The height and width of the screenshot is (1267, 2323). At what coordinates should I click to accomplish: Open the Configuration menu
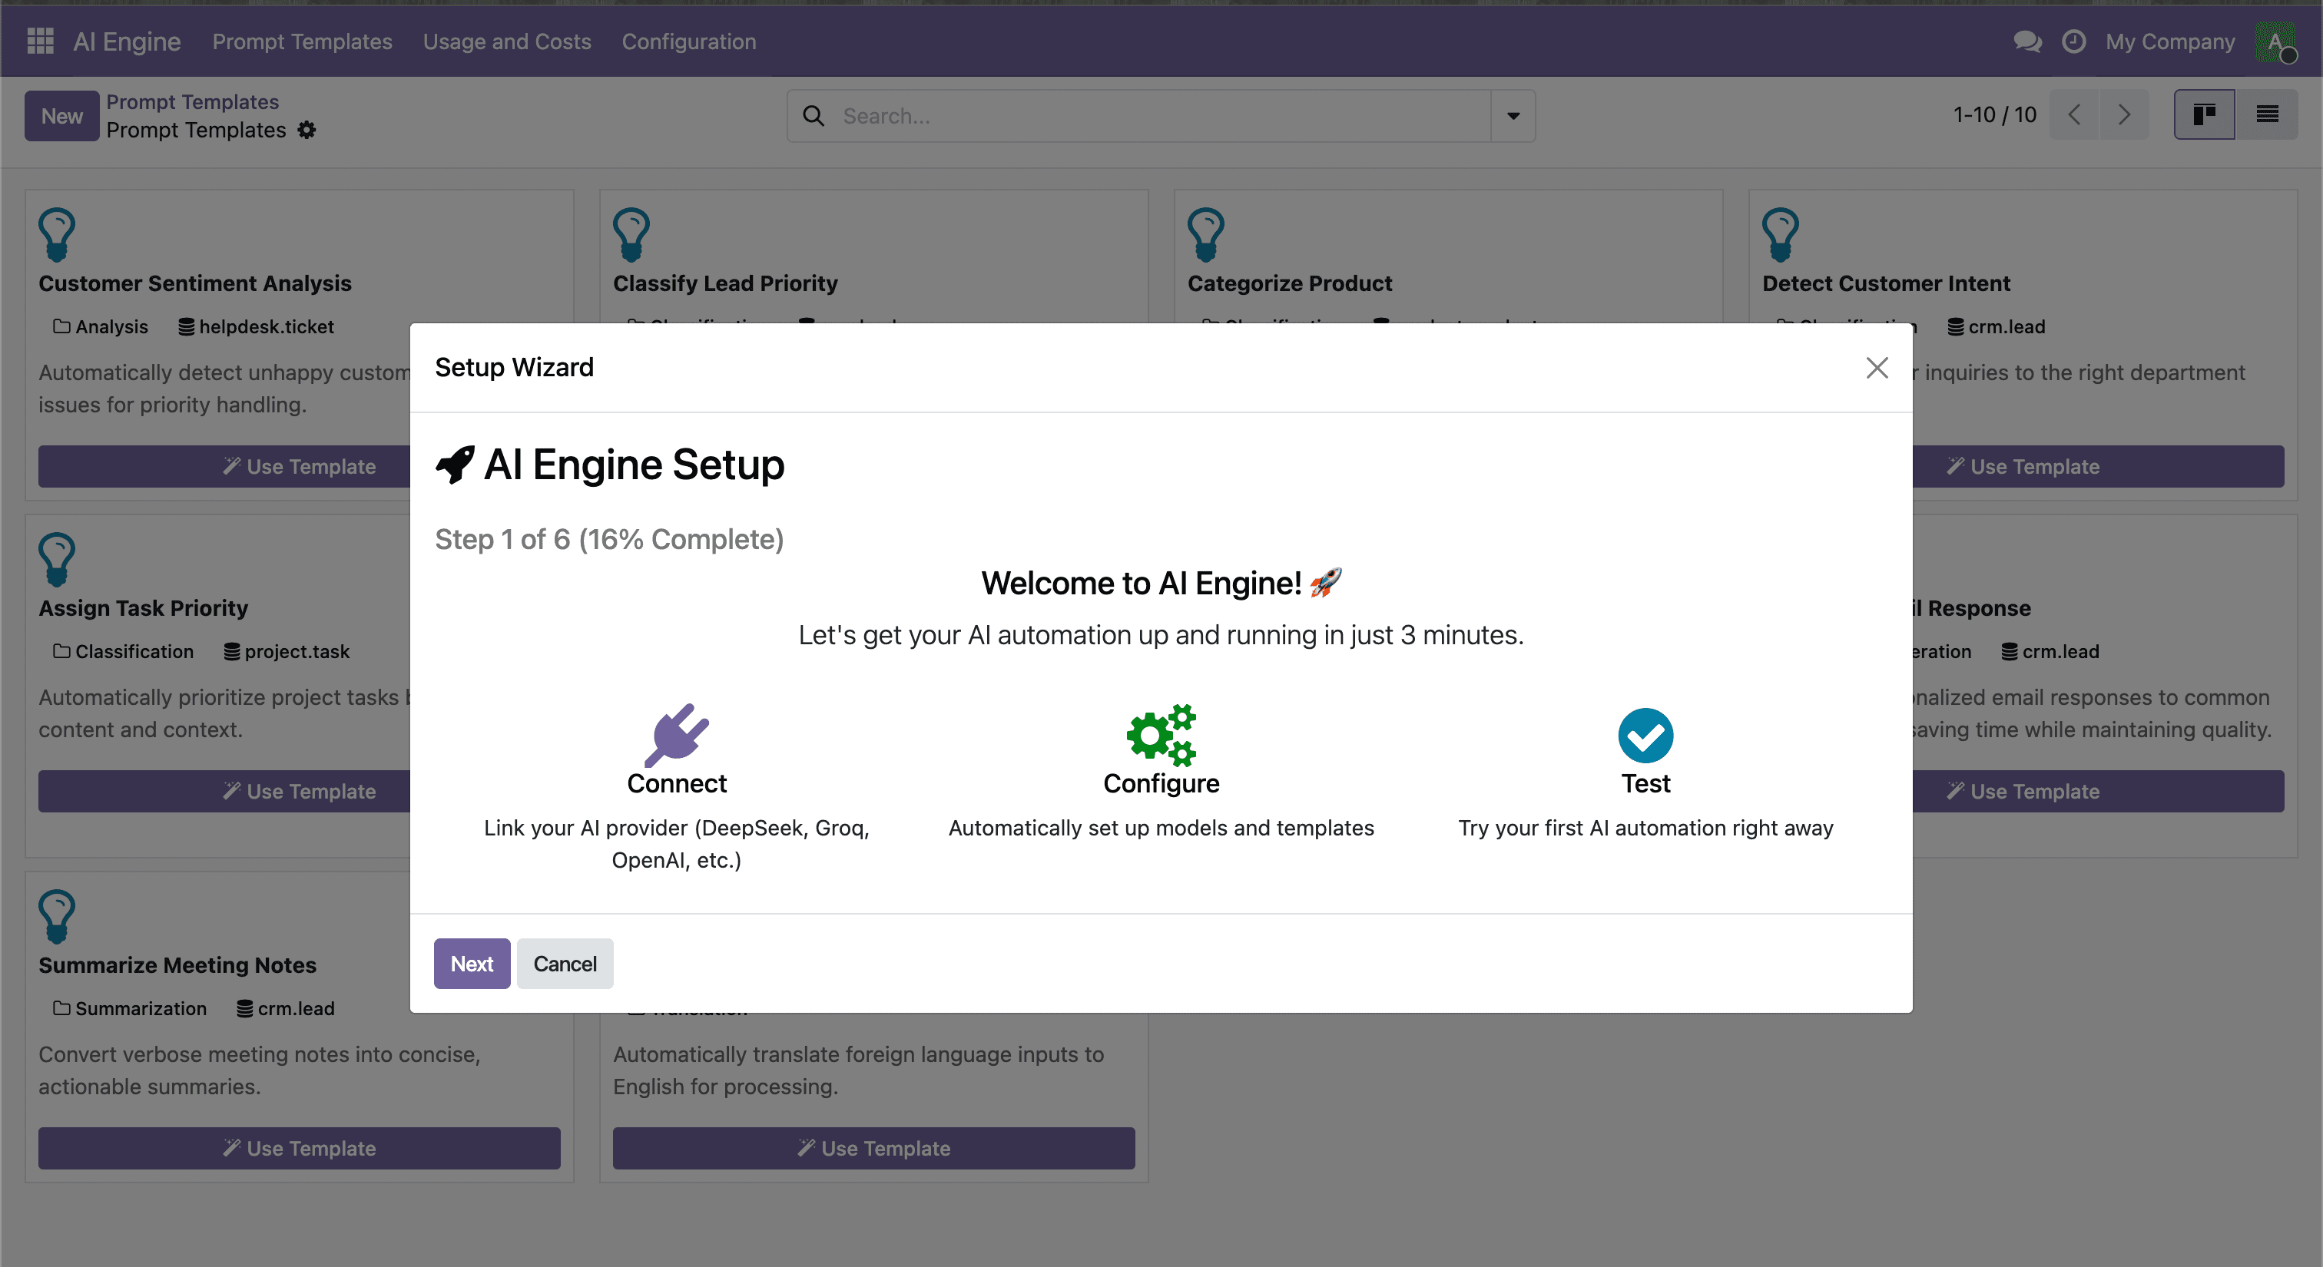pyautogui.click(x=689, y=41)
